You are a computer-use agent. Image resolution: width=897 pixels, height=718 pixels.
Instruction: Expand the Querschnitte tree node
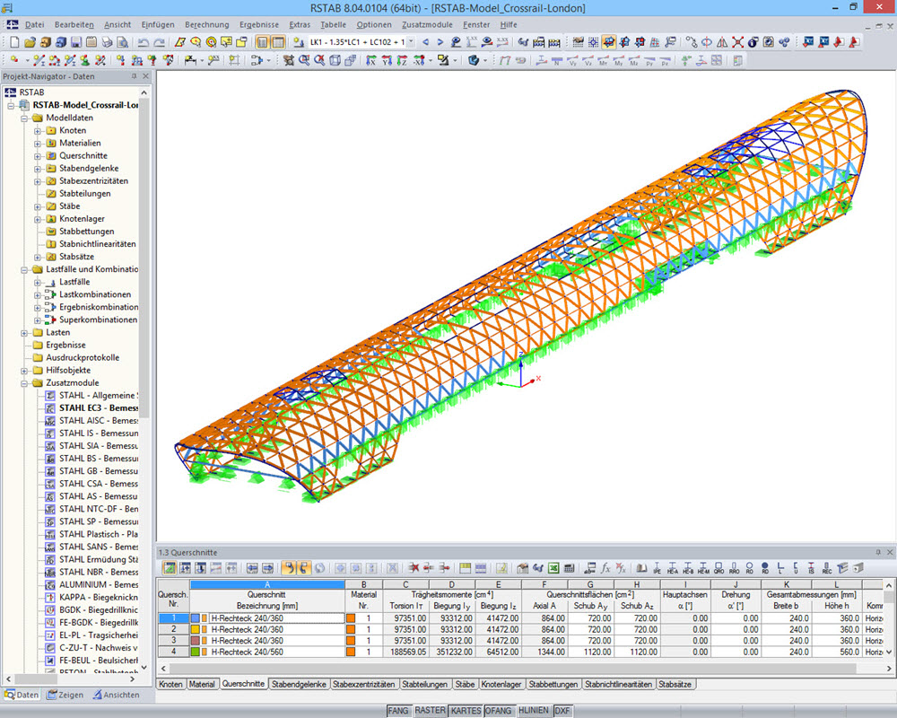[37, 156]
